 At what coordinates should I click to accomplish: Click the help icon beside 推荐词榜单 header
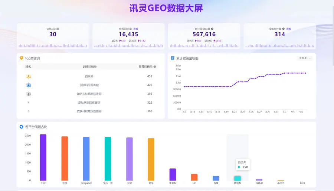[x=155, y=67]
